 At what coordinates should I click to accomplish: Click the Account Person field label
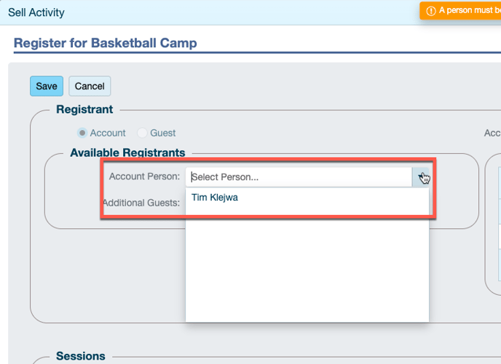[144, 177]
